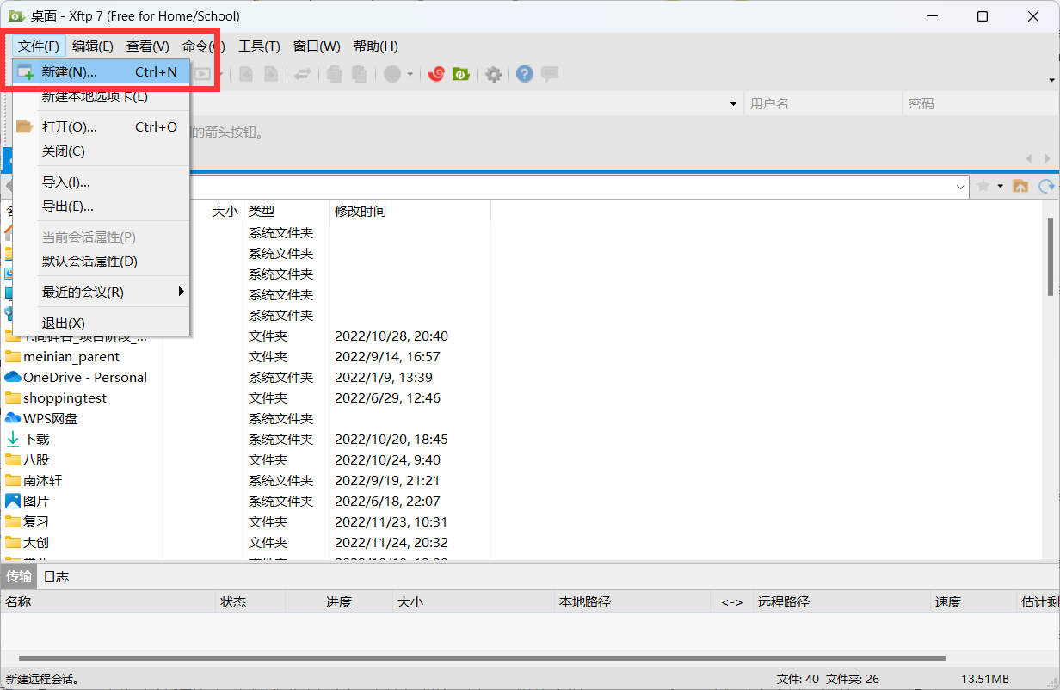Screen dimensions: 1060x690
Task: Open help with the blue question icon
Action: [x=525, y=74]
